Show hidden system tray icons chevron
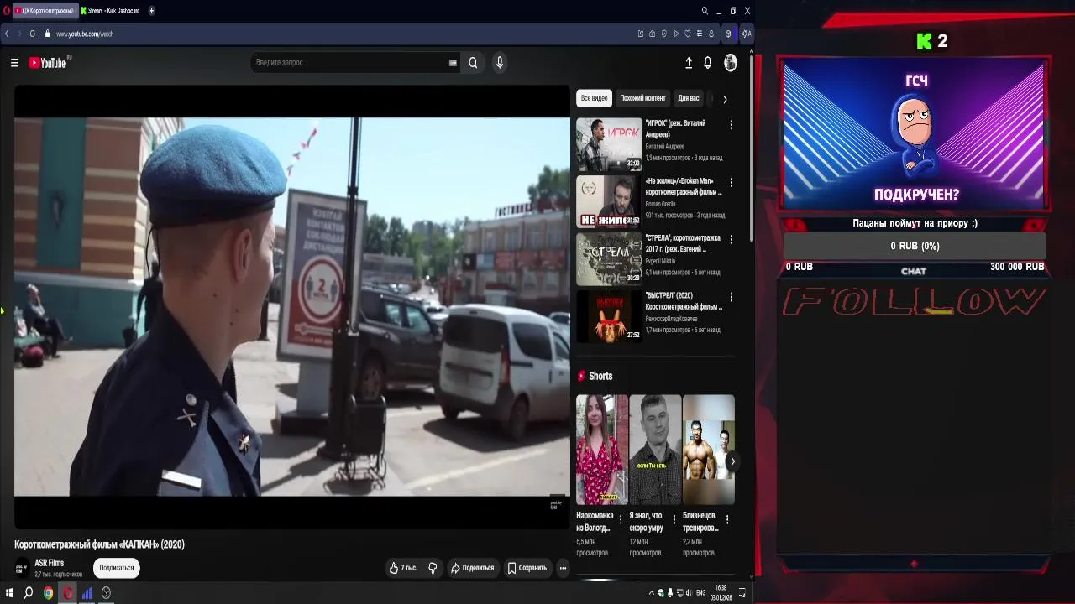This screenshot has width=1075, height=604. coord(651,593)
